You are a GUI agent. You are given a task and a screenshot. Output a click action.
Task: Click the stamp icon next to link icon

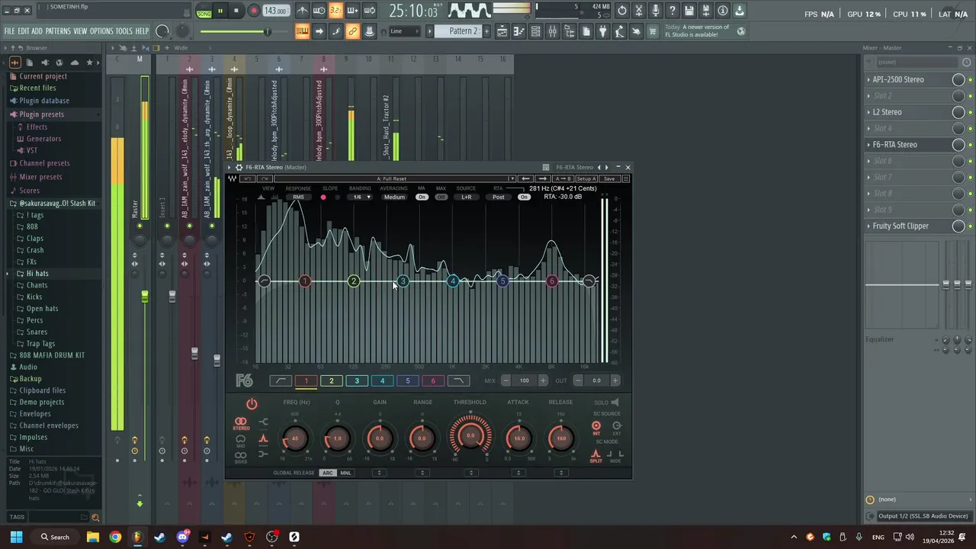pyautogui.click(x=369, y=31)
